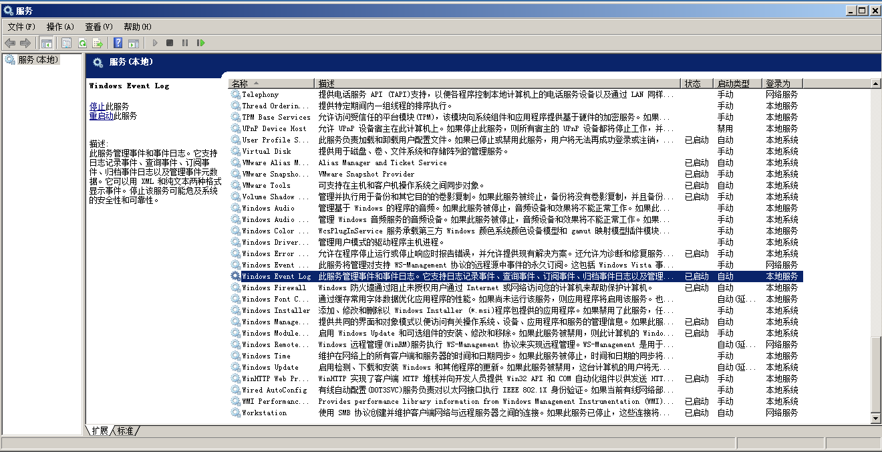This screenshot has width=882, height=452.
Task: Click the Back arrow toolbar icon
Action: click(10, 43)
